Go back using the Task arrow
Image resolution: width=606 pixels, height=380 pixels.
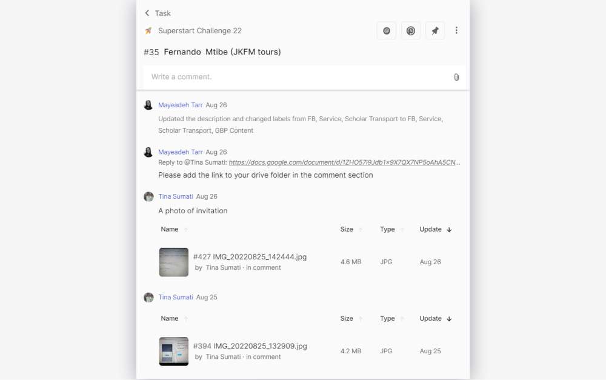(147, 13)
